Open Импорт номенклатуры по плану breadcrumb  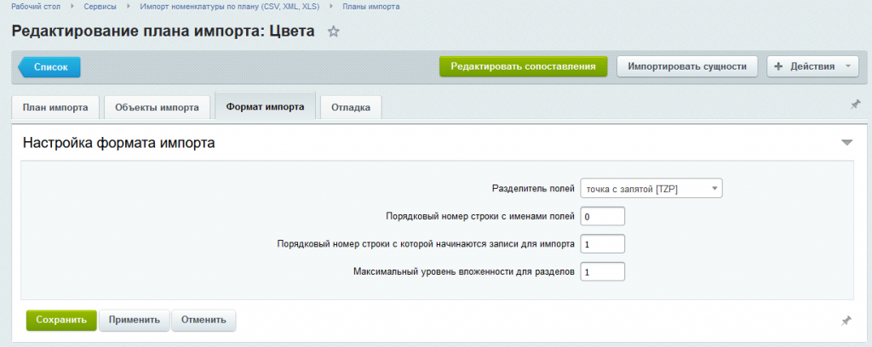(230, 7)
